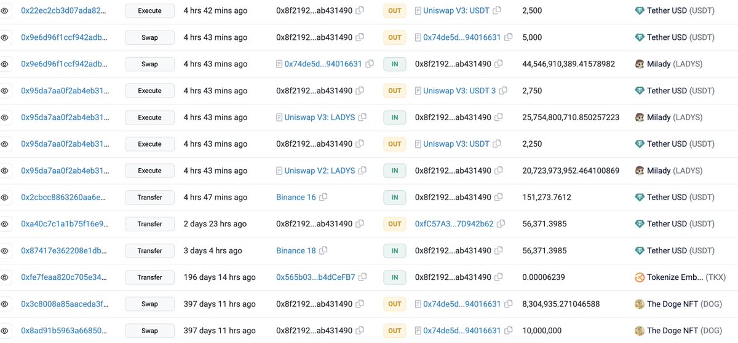The image size is (738, 343).
Task: Copy the 0x74de5d recipient address in the 5,000 USDT row
Action: [x=509, y=37]
